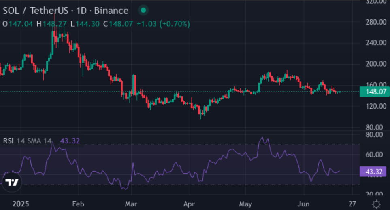Screen dimensions: 390x210
Task: Click May label on time axis
Action: (245, 204)
